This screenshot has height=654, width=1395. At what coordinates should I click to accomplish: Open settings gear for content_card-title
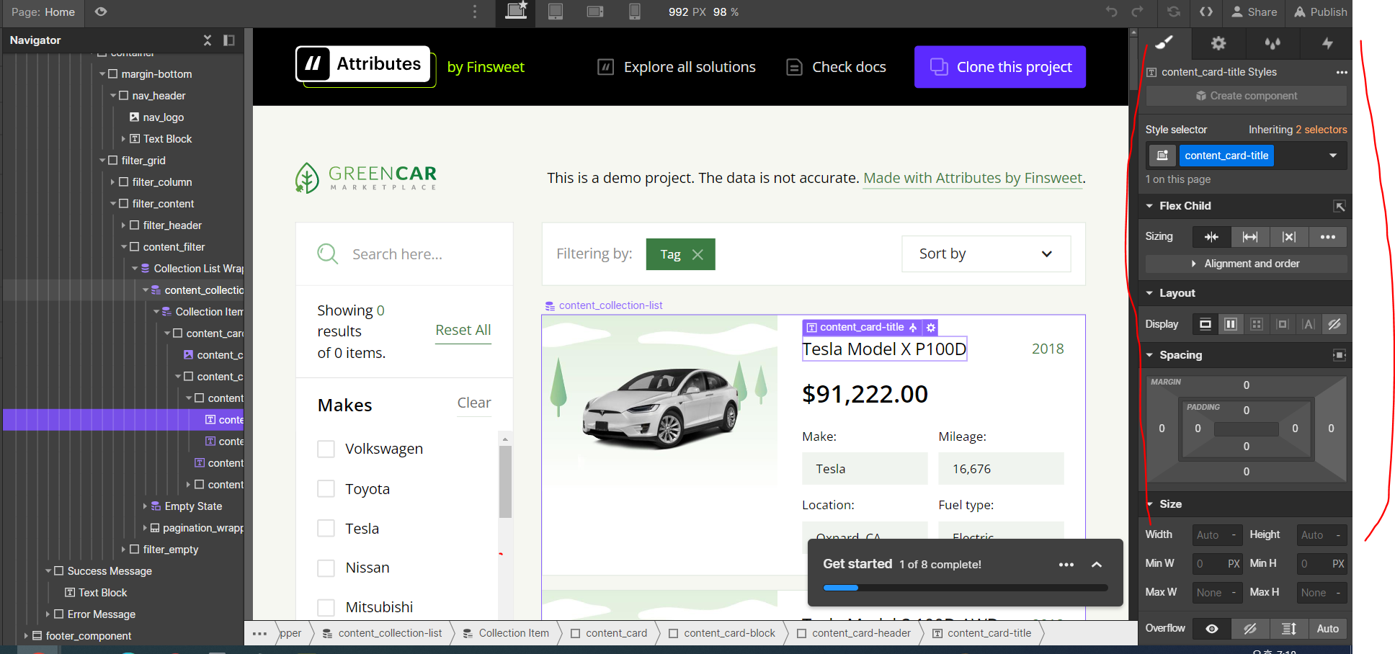tap(931, 327)
